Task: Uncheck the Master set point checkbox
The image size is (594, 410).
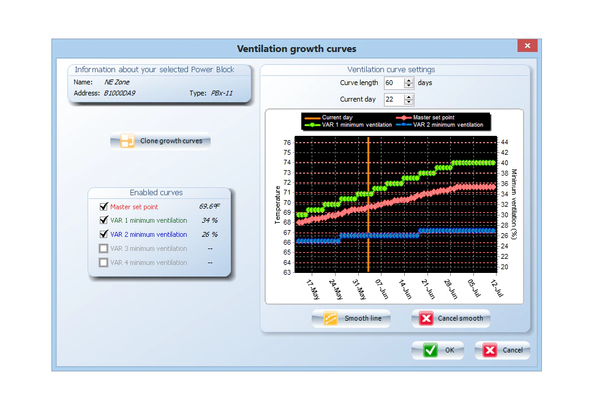Action: [x=103, y=207]
